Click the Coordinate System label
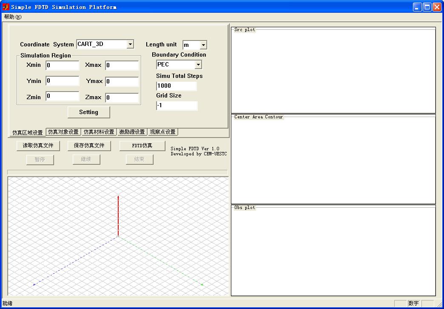The width and height of the screenshot is (444, 309). [x=47, y=45]
